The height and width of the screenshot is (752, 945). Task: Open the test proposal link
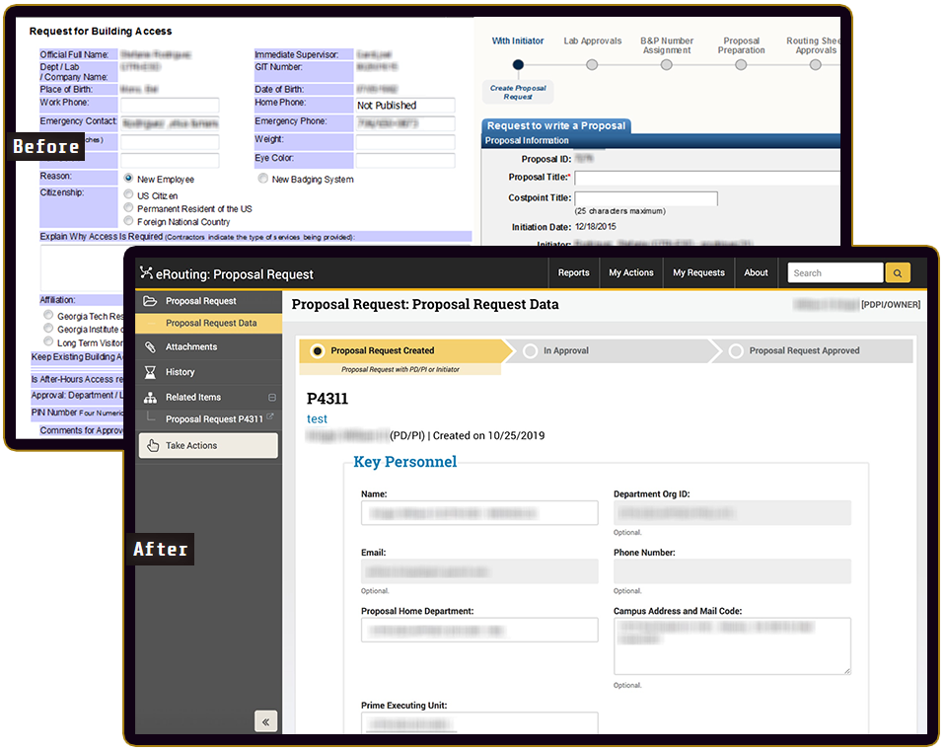click(317, 418)
